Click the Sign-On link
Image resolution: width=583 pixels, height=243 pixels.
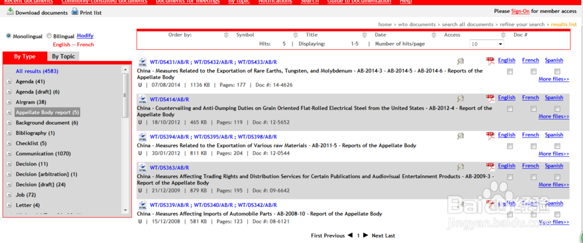pos(520,11)
